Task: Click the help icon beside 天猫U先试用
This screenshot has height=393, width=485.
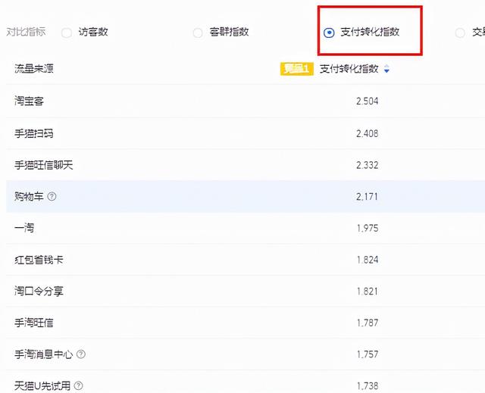Action: coord(78,386)
